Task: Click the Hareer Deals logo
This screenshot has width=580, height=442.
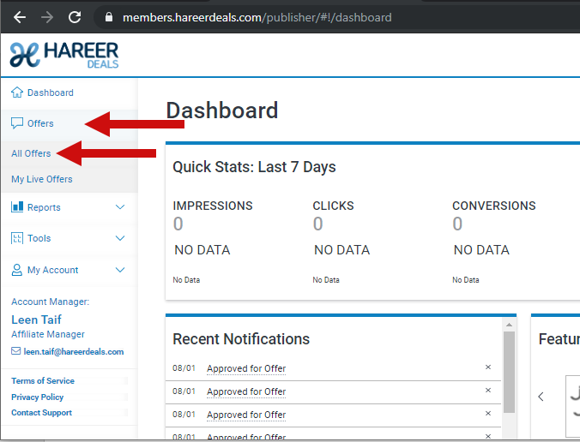Action: 64,55
